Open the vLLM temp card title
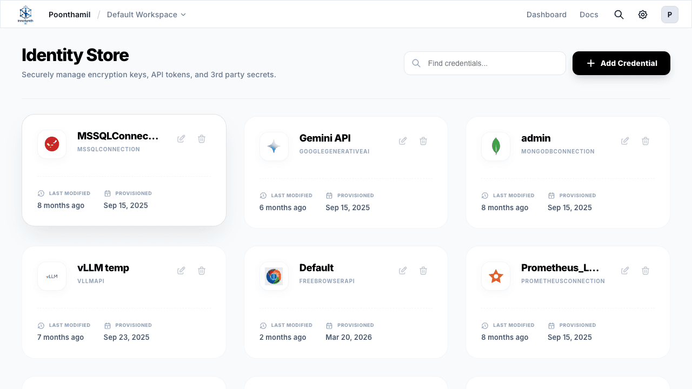This screenshot has width=692, height=389. (103, 268)
